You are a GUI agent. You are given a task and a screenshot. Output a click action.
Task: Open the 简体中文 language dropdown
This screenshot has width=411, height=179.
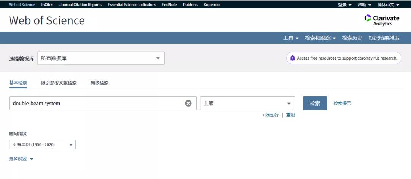[389, 5]
